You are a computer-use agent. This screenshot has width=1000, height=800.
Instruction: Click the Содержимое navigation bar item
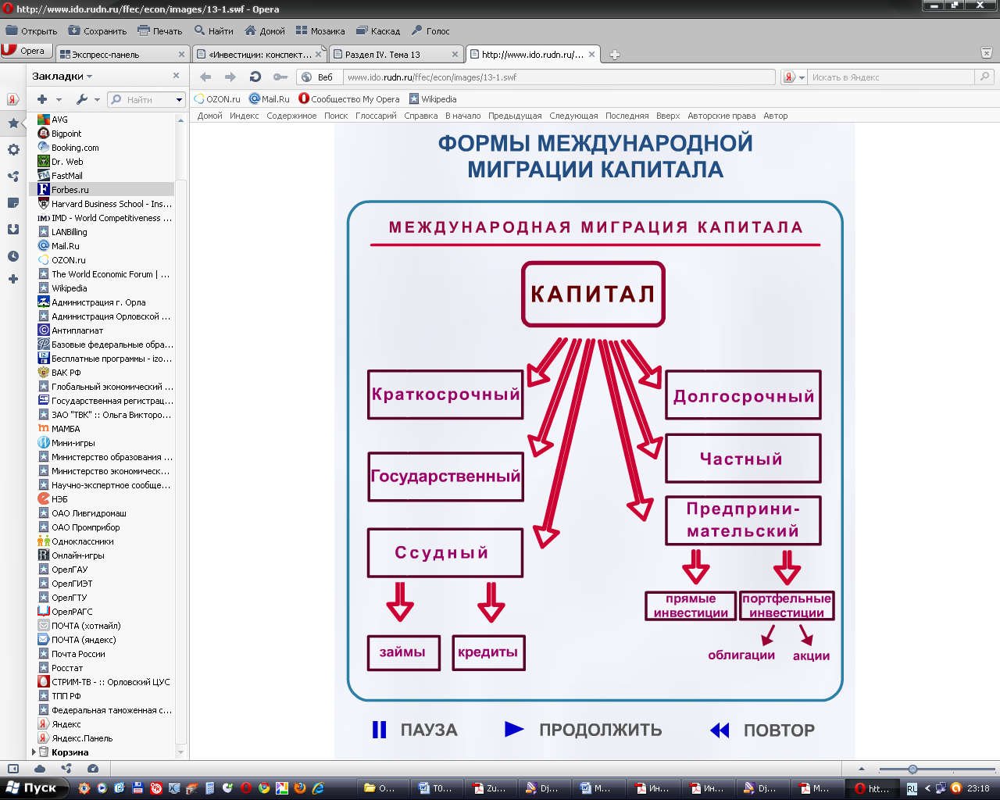pyautogui.click(x=291, y=116)
